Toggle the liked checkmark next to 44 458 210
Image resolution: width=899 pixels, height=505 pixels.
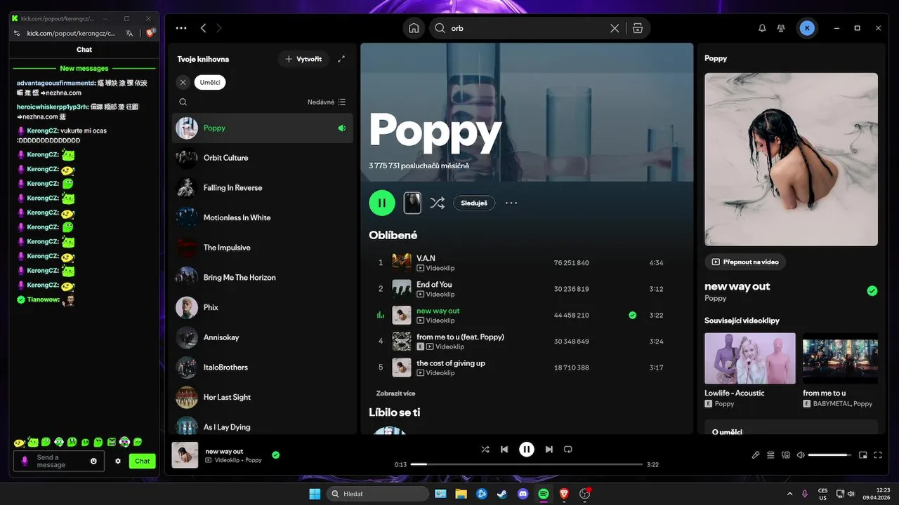point(632,316)
